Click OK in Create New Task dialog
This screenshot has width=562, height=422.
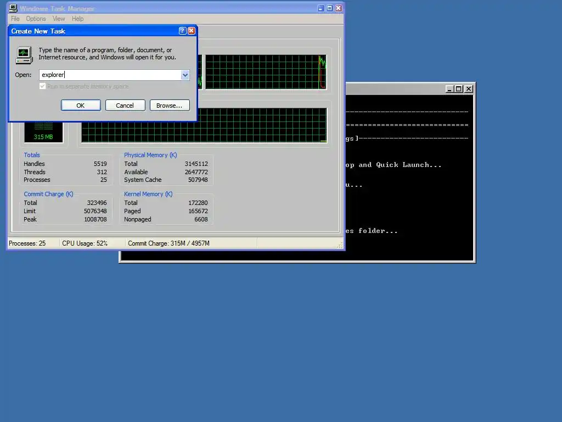coord(81,105)
